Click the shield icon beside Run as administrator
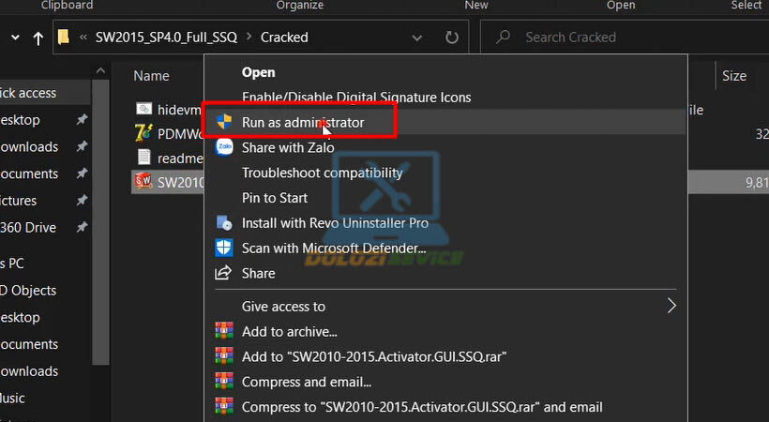The image size is (769, 422). click(x=224, y=122)
